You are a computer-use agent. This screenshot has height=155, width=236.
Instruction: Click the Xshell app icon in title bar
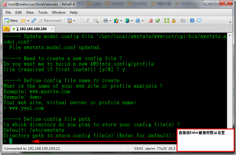5,4
